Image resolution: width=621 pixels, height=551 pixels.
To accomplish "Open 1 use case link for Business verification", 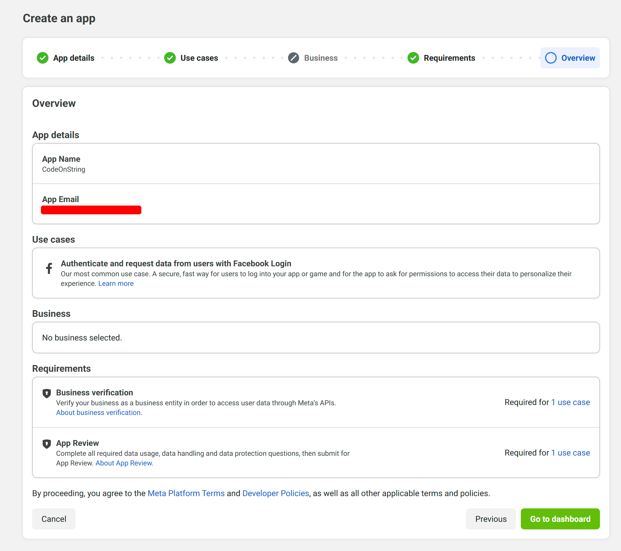I will (x=570, y=402).
